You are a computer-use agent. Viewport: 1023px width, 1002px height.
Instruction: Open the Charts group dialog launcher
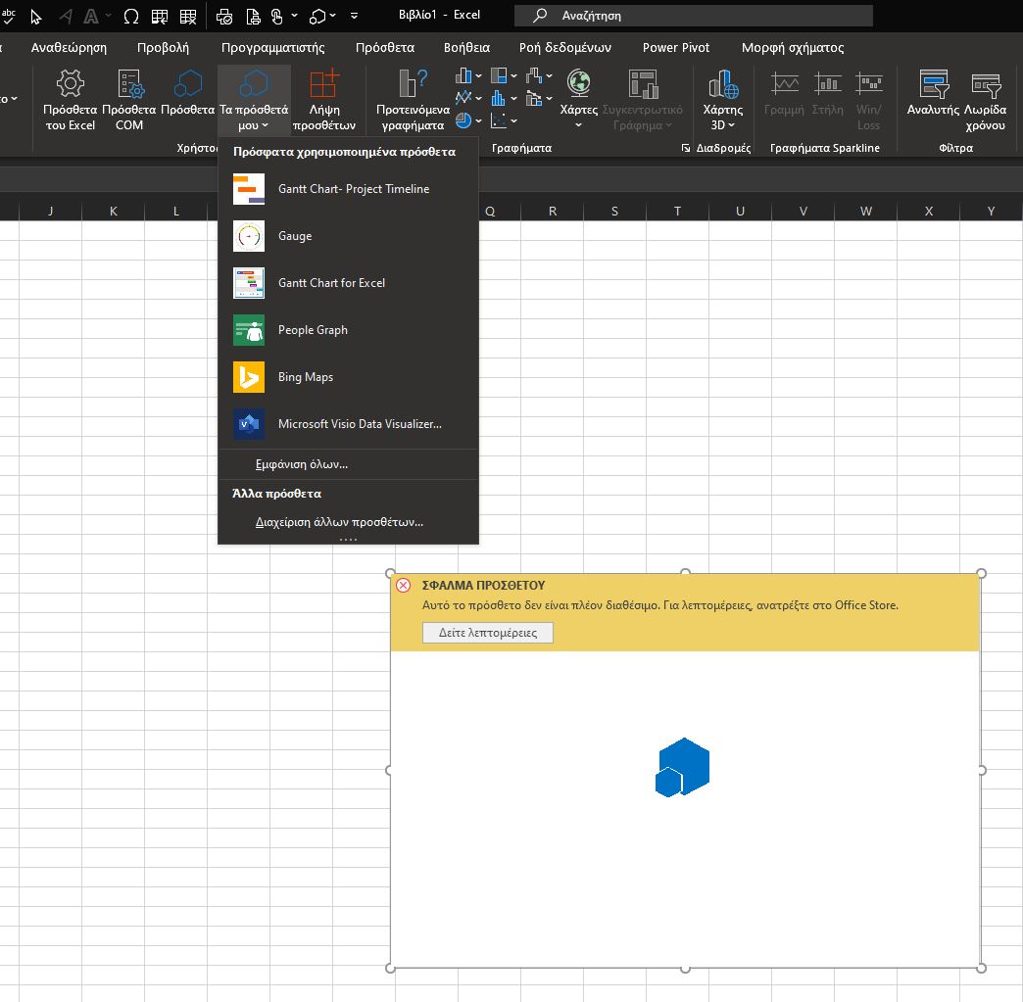685,148
